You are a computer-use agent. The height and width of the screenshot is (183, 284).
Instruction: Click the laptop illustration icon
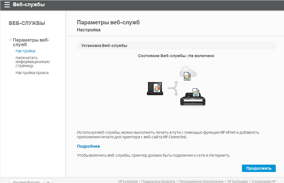pyautogui.click(x=155, y=89)
